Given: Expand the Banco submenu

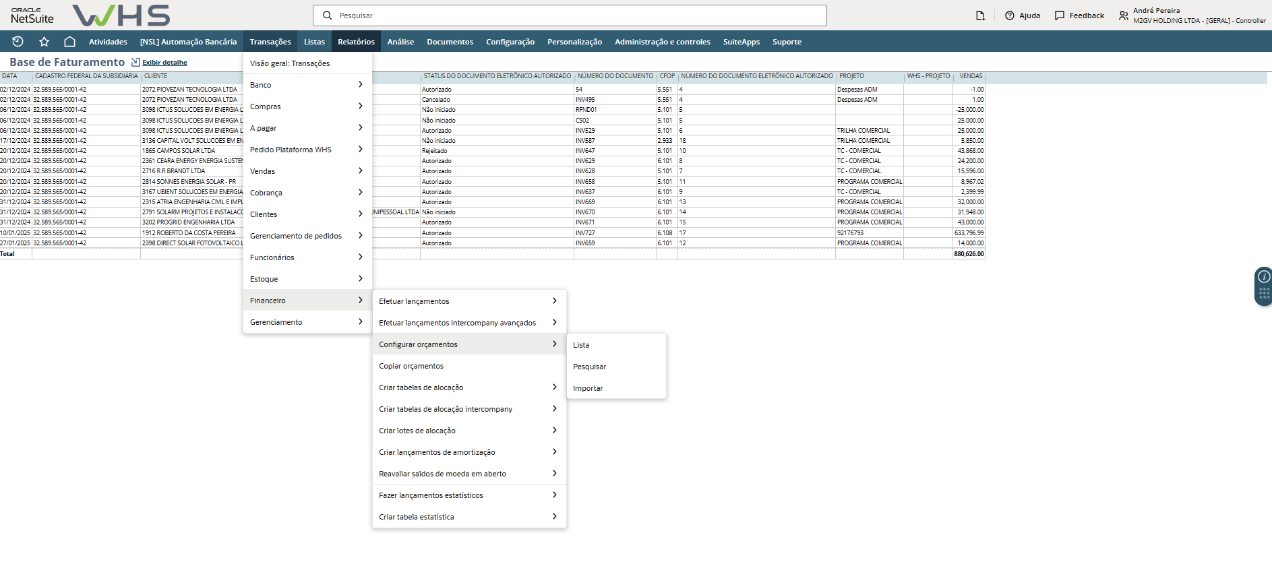Looking at the screenshot, I should (307, 85).
